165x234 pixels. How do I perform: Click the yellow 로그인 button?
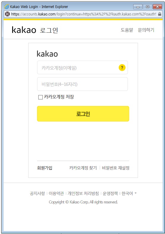click(83, 114)
